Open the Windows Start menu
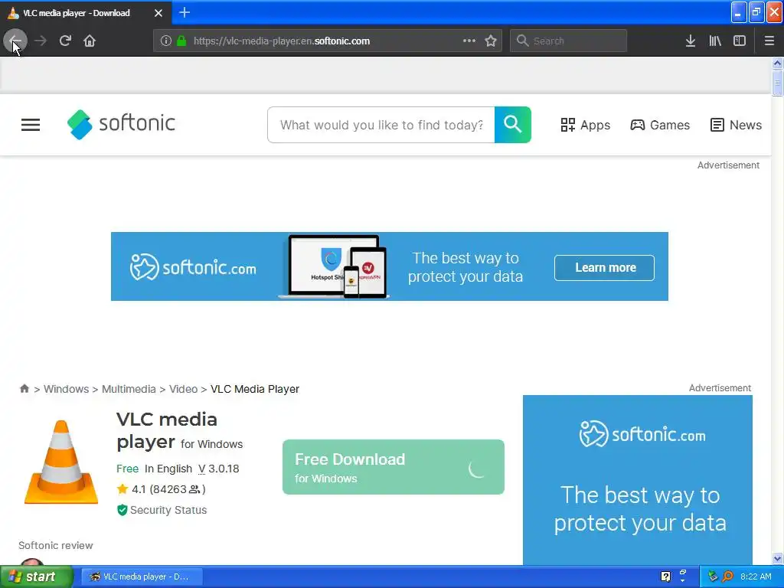Screen dimensions: 784x588 coord(36,577)
